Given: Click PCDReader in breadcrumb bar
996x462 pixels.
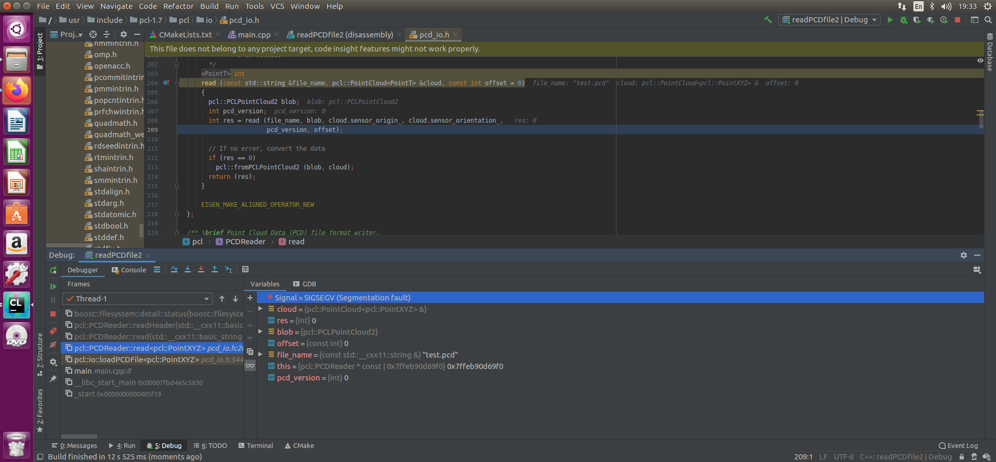Looking at the screenshot, I should point(241,242).
